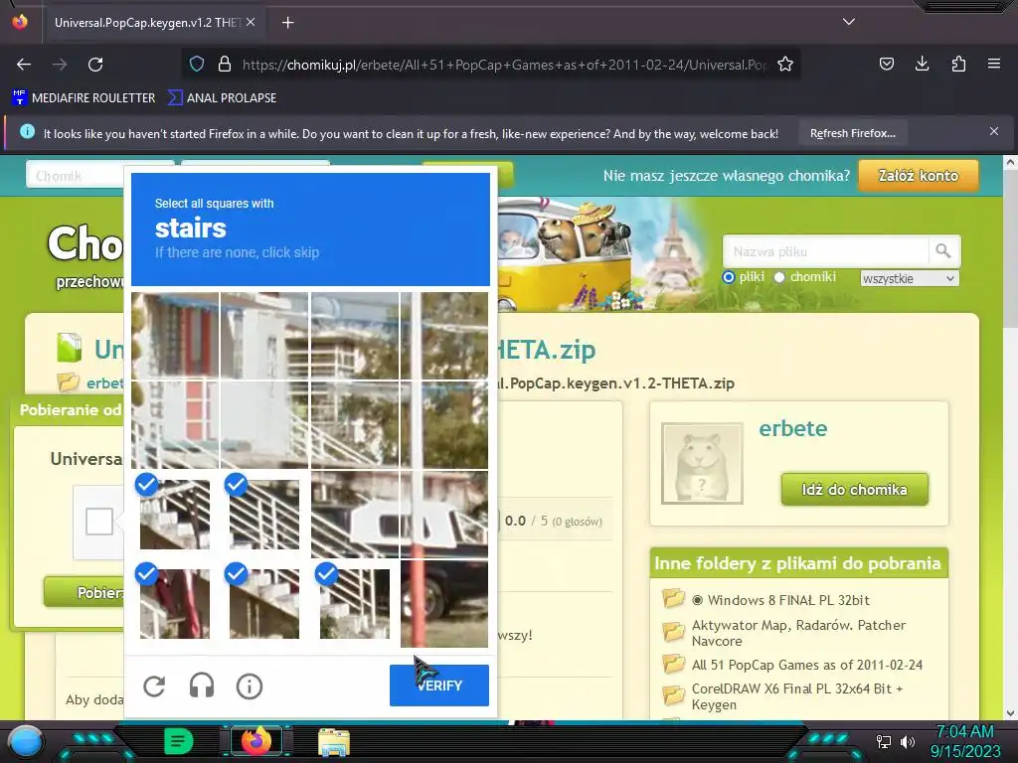Open the erbete profile name link
This screenshot has height=763, width=1018.
792,428
